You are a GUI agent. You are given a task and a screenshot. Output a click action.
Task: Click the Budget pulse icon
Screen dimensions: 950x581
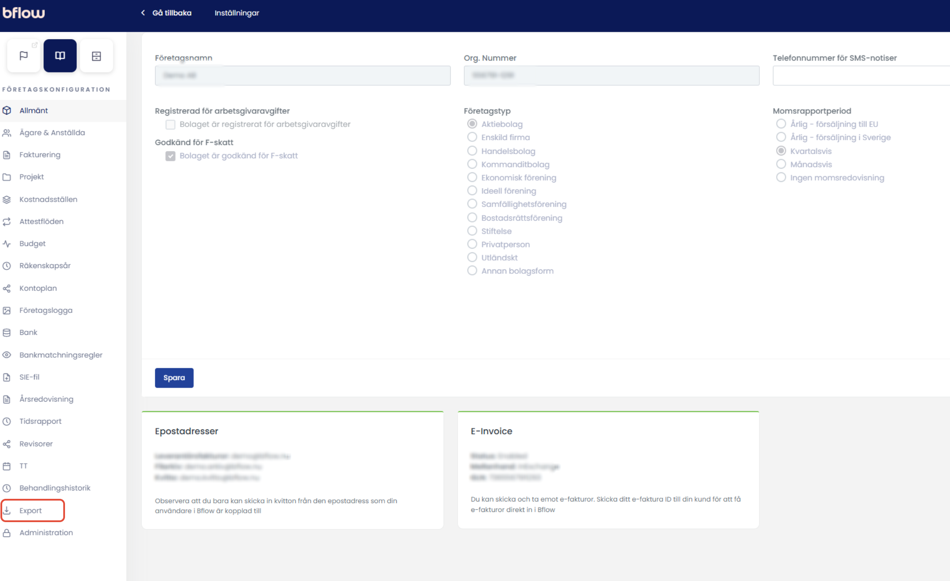point(7,243)
